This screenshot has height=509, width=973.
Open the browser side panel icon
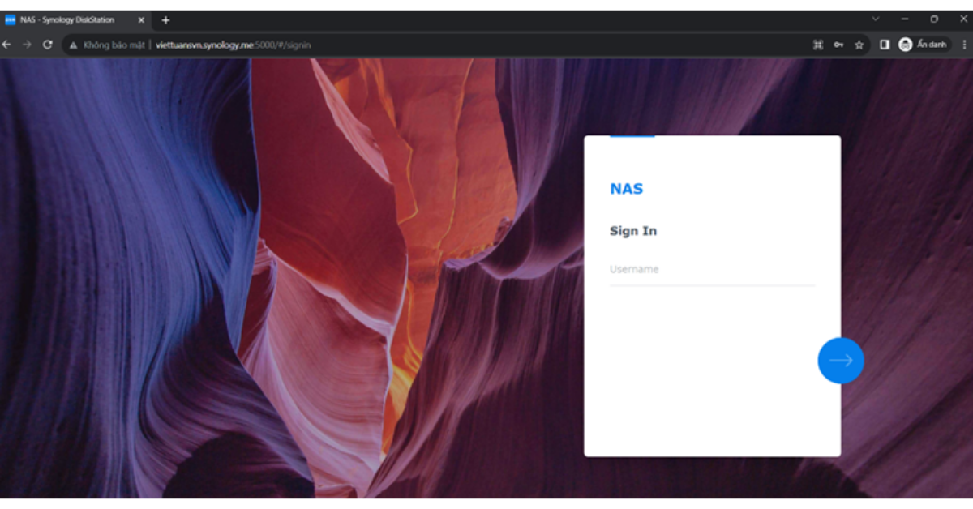coord(885,45)
